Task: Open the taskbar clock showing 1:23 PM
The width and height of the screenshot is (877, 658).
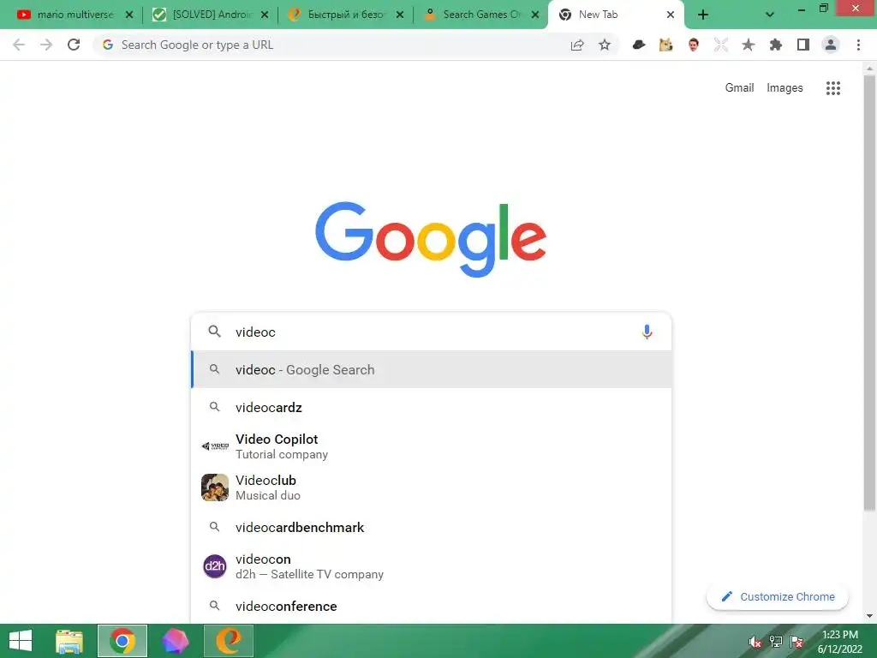Action: 839,642
